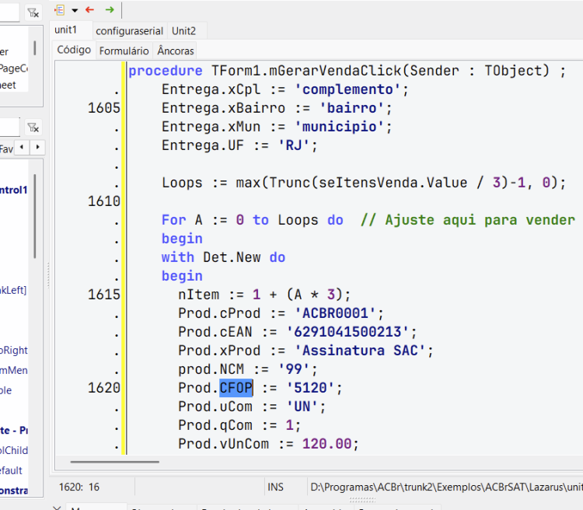Click the nItem assignment line
The width and height of the screenshot is (583, 510).
[x=264, y=295]
